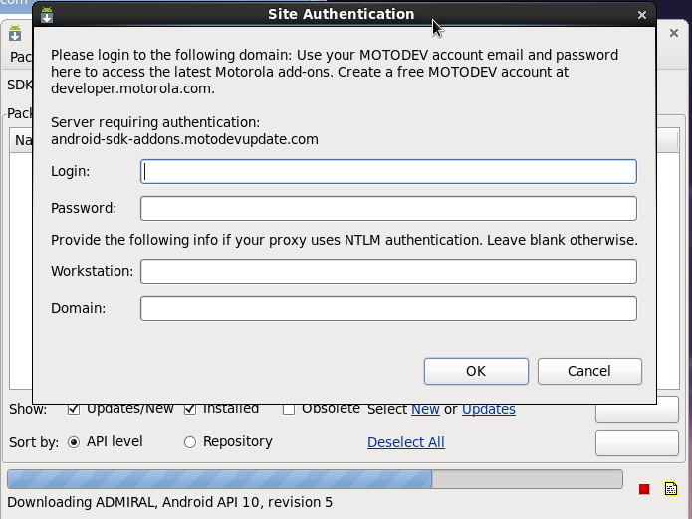Click the New selection link
The height and width of the screenshot is (519, 692).
[425, 409]
